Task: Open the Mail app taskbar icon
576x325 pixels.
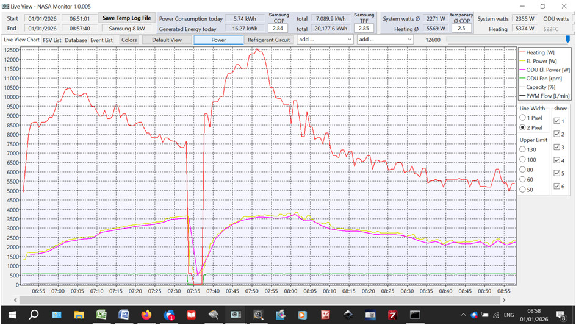Action: pos(57,315)
